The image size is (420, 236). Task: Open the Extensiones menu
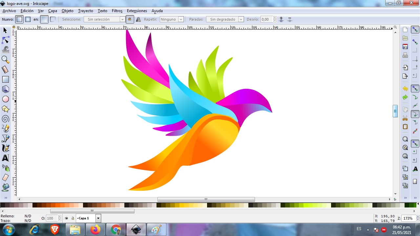(137, 11)
